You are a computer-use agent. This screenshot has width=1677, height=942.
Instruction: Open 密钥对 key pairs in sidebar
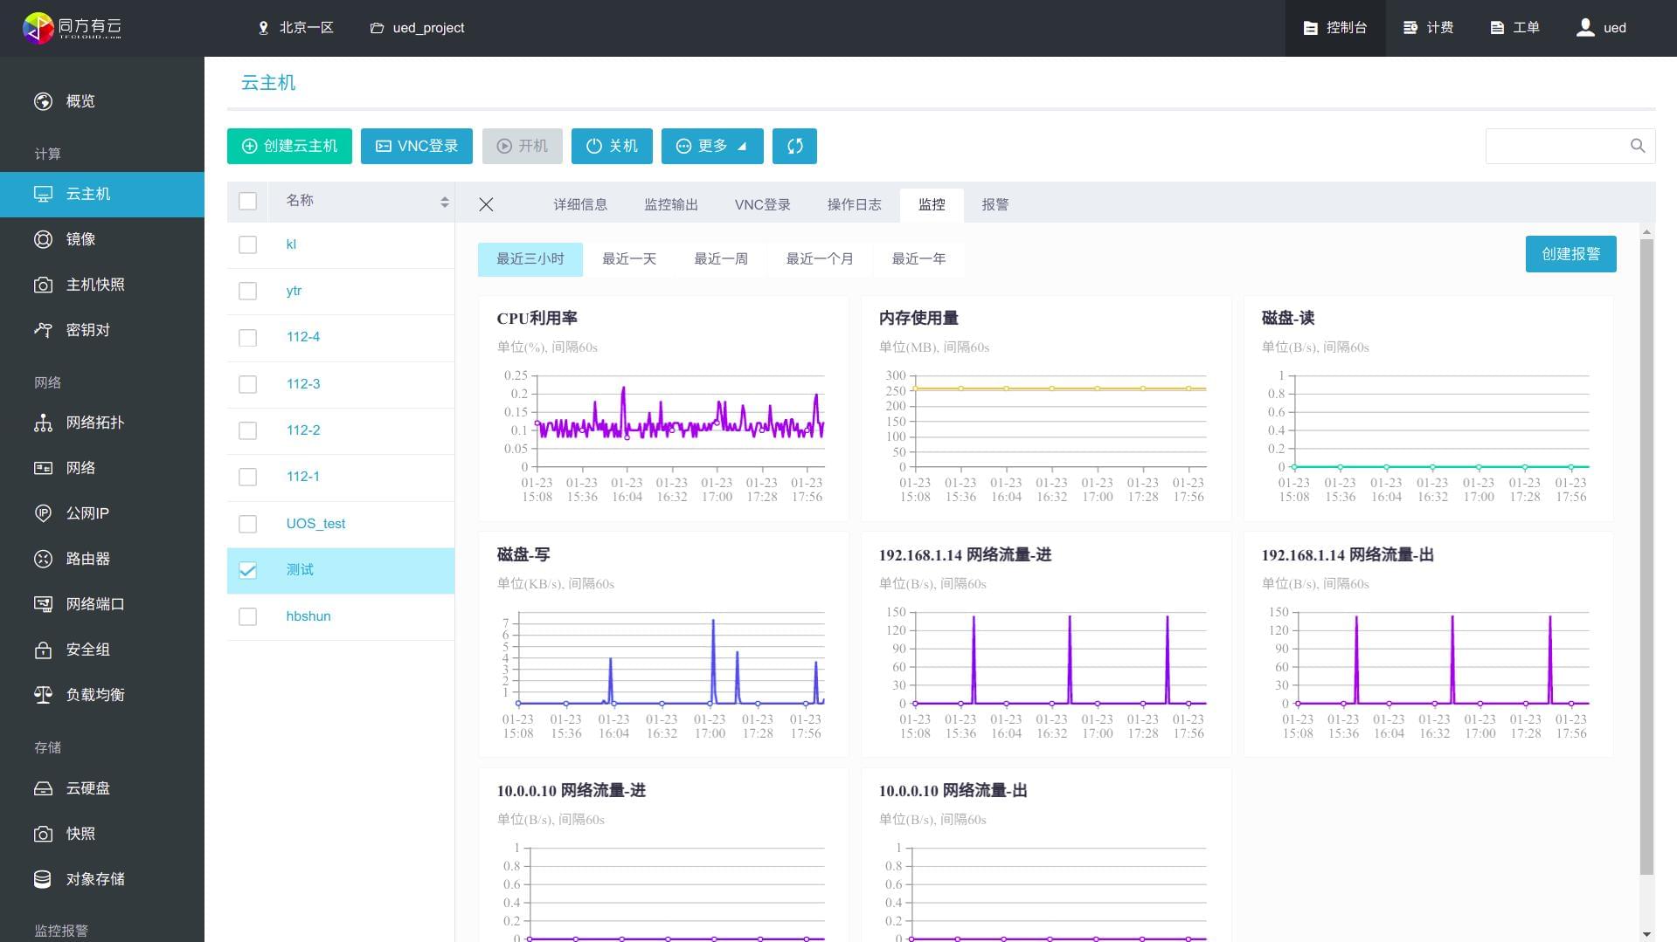102,330
